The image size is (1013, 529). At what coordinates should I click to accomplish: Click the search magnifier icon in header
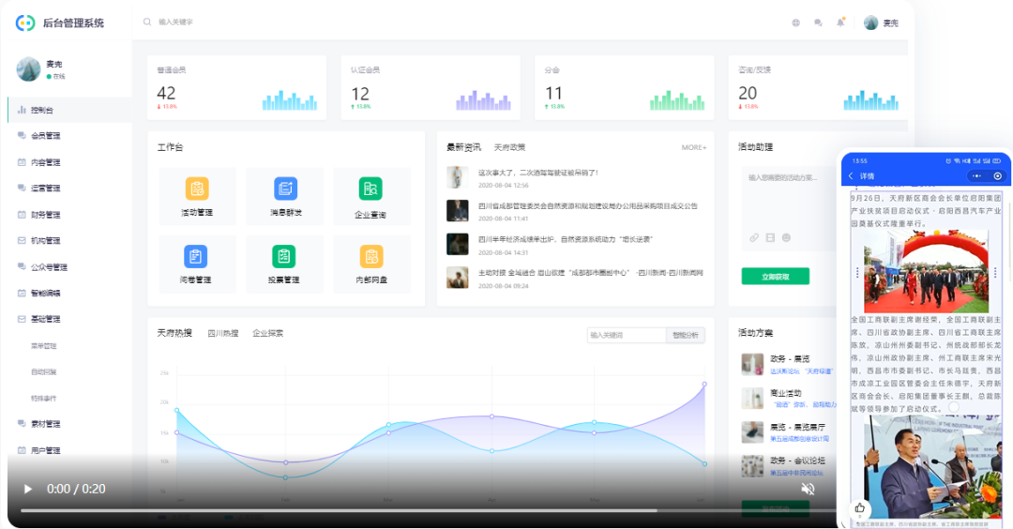pos(147,22)
